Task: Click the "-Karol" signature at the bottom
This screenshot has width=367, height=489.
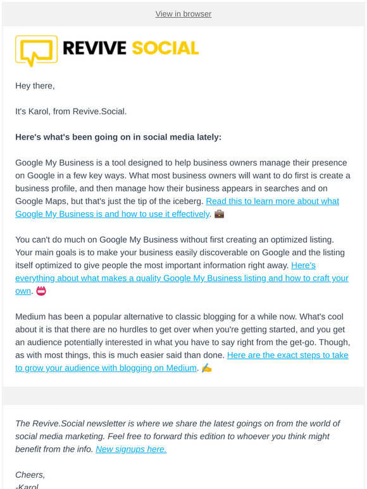Action: pos(27,486)
